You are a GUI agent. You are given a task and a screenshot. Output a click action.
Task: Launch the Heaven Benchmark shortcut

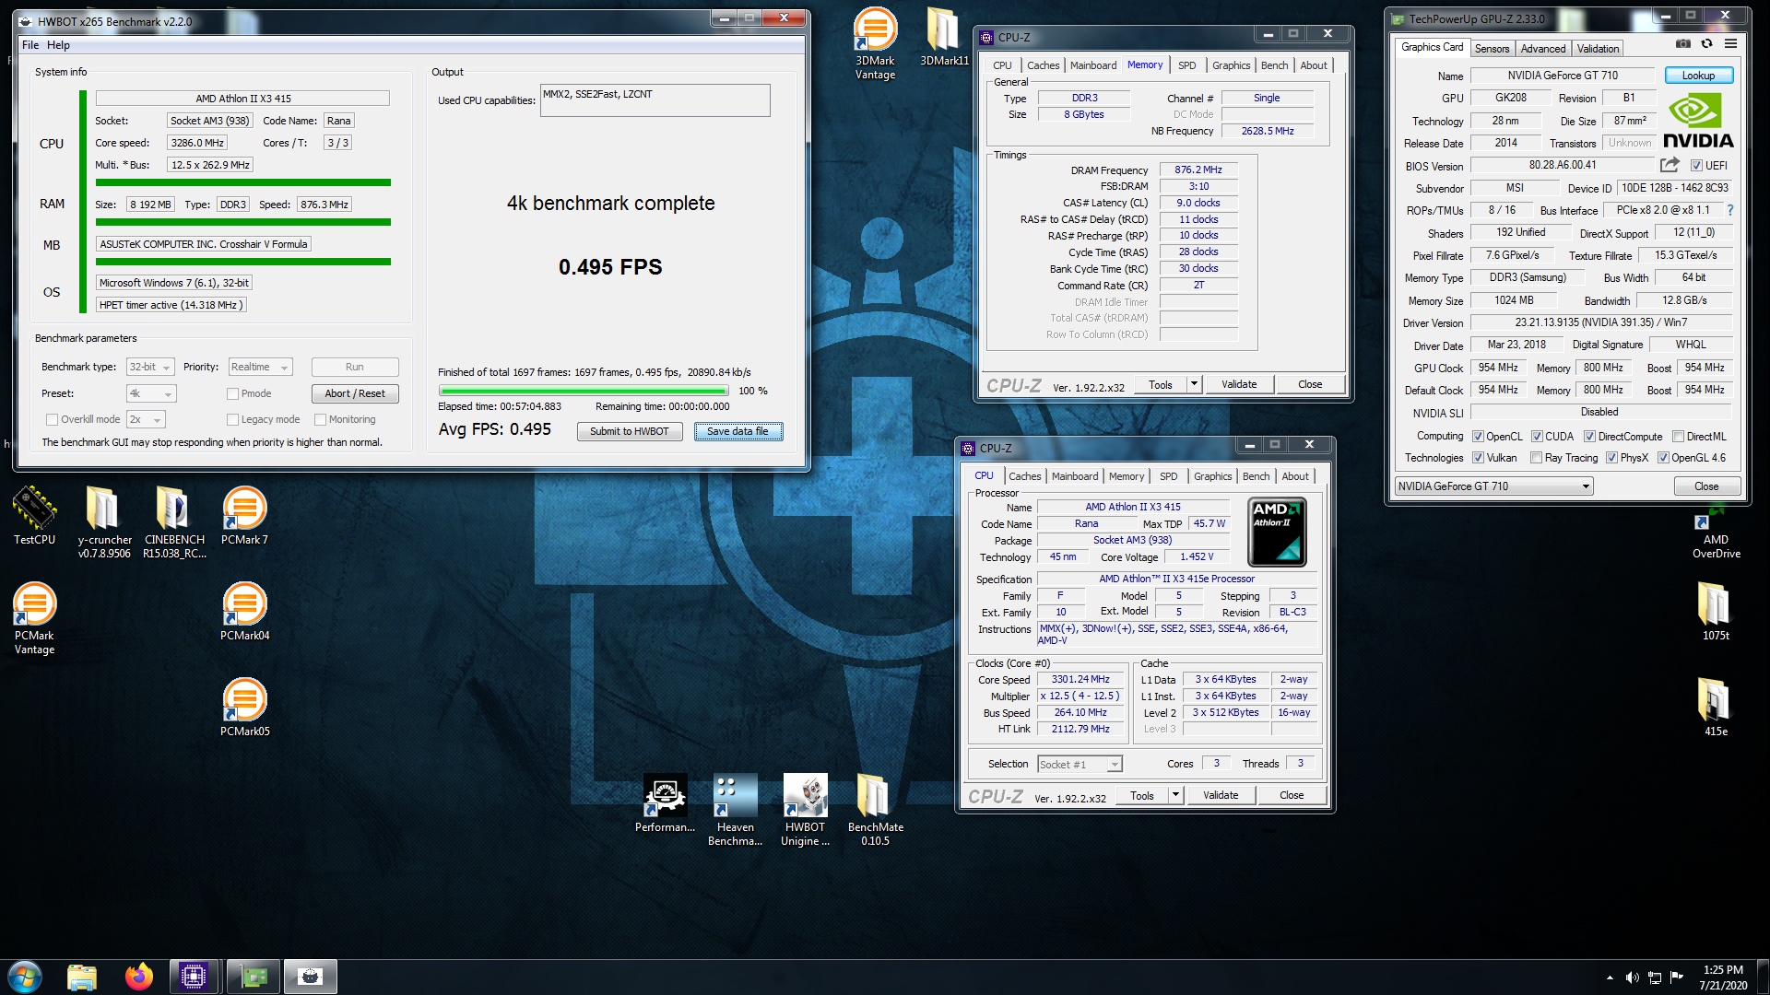(x=735, y=809)
